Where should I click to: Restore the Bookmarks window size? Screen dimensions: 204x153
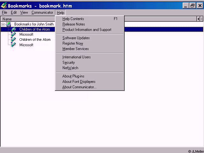pos(193,6)
